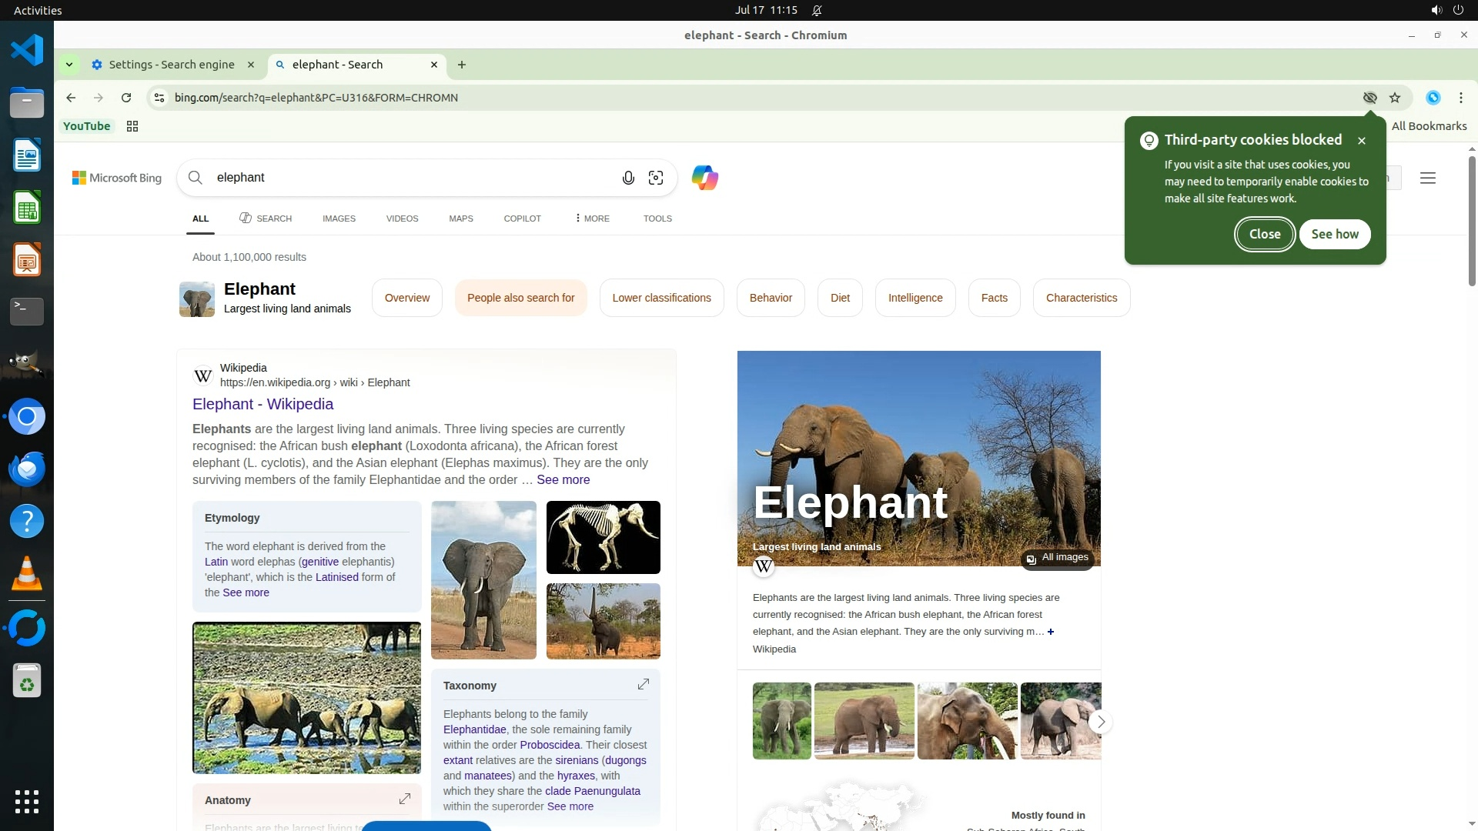Click the page vertical scrollbar

point(1472,219)
